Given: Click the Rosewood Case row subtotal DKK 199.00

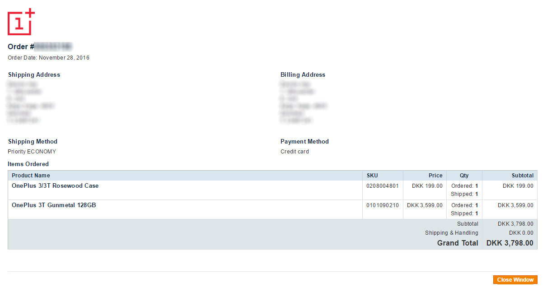Looking at the screenshot, I should (x=518, y=186).
